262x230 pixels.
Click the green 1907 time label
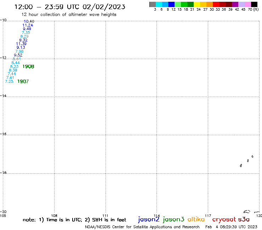(23, 81)
